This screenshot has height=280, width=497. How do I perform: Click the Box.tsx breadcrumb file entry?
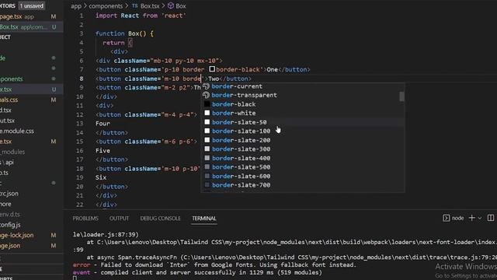(150, 6)
